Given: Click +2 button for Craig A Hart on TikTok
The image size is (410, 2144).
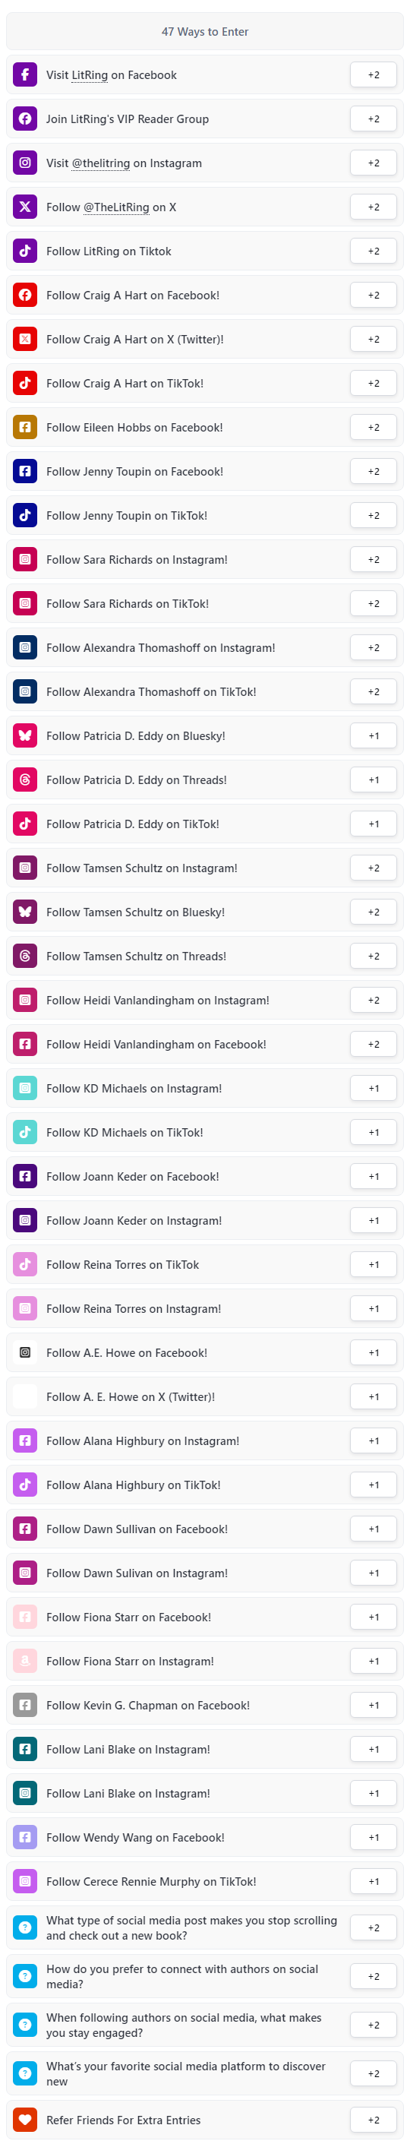Looking at the screenshot, I should (374, 384).
